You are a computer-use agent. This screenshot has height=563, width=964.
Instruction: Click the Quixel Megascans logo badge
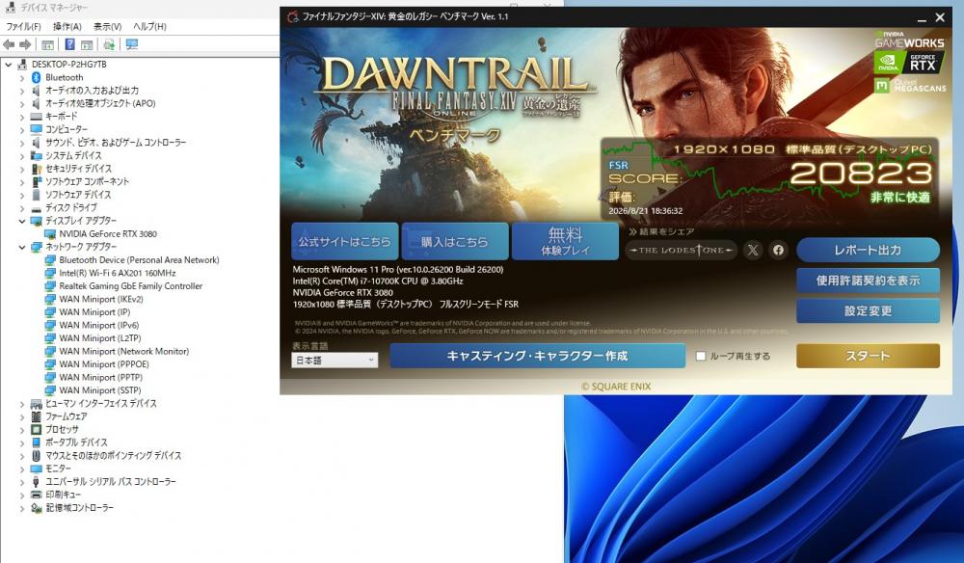click(x=909, y=85)
